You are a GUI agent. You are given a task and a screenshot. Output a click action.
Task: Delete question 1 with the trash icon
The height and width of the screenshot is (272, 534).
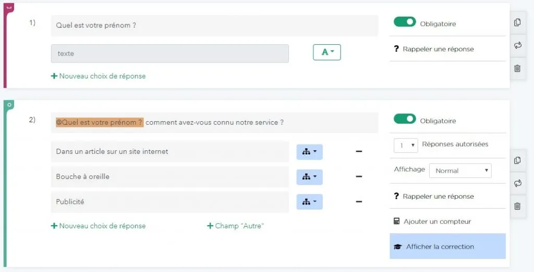517,68
